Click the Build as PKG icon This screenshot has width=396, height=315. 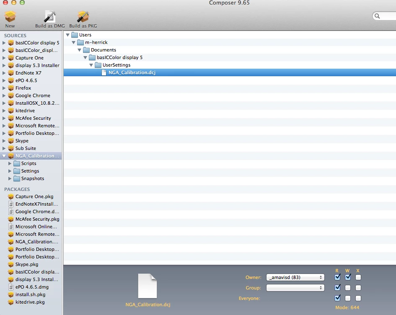(83, 17)
